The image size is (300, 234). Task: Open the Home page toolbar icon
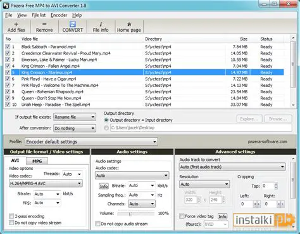pos(129,27)
